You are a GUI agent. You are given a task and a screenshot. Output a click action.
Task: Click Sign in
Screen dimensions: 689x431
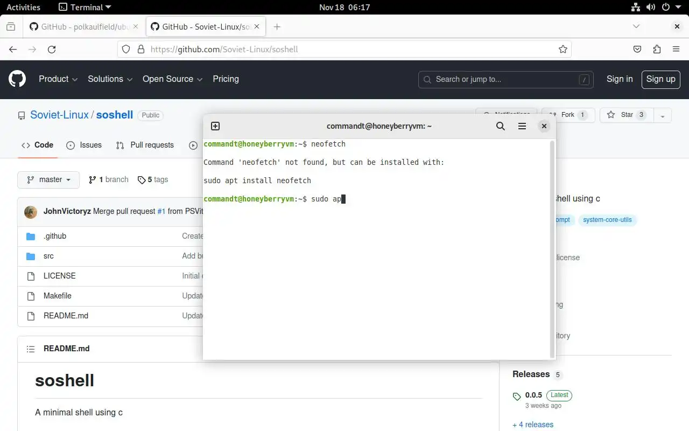620,79
